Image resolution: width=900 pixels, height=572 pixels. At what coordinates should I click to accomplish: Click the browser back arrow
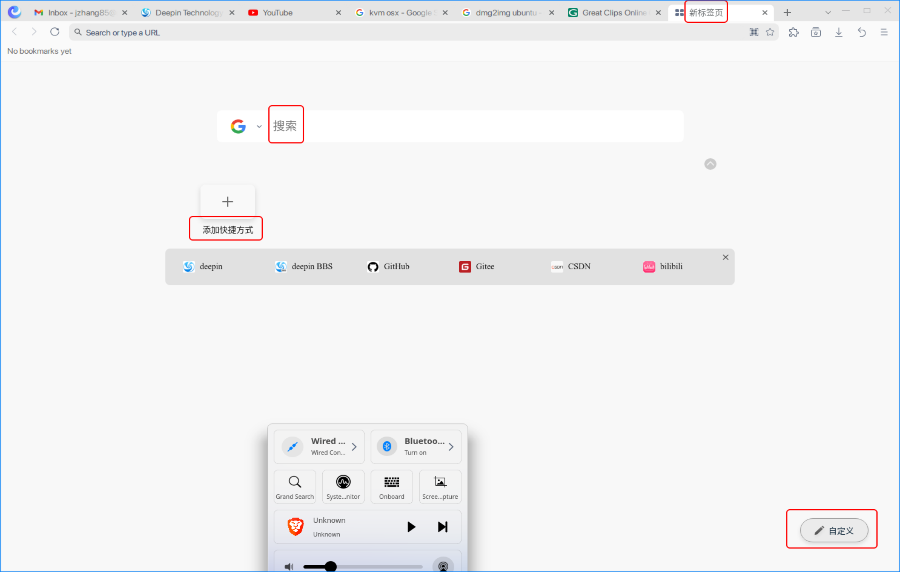(x=15, y=32)
